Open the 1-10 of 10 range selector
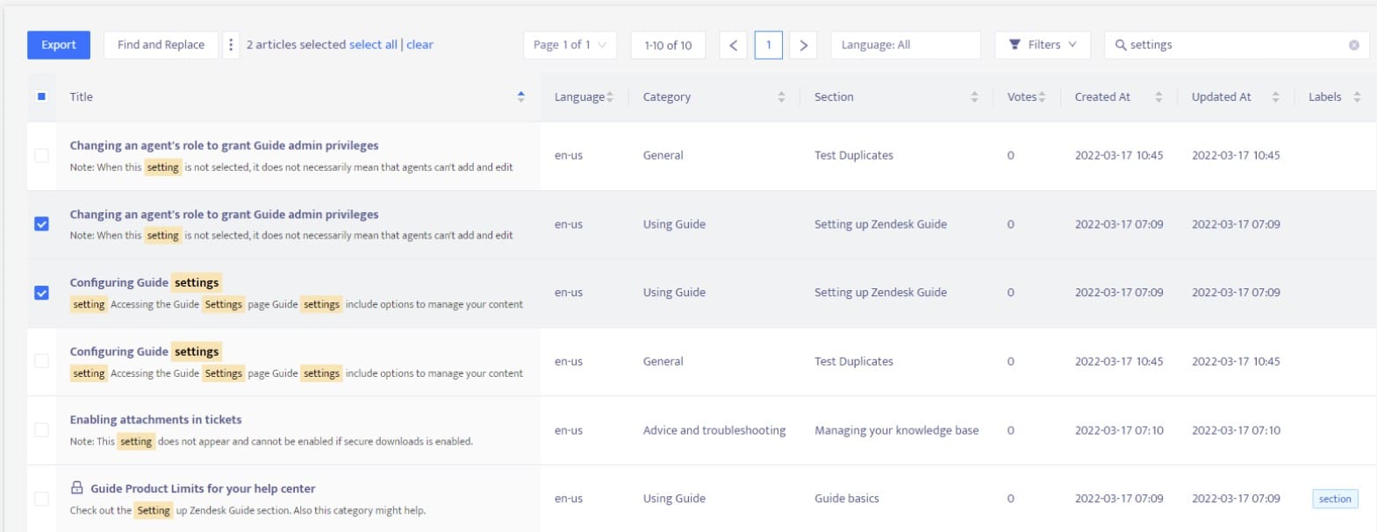 (668, 45)
